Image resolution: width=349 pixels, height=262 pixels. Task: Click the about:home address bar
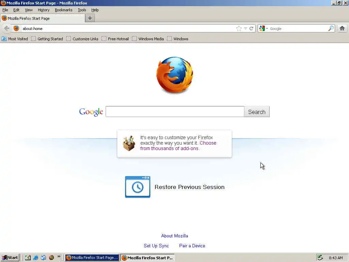pos(128,29)
